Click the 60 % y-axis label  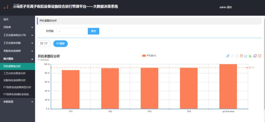47,82
